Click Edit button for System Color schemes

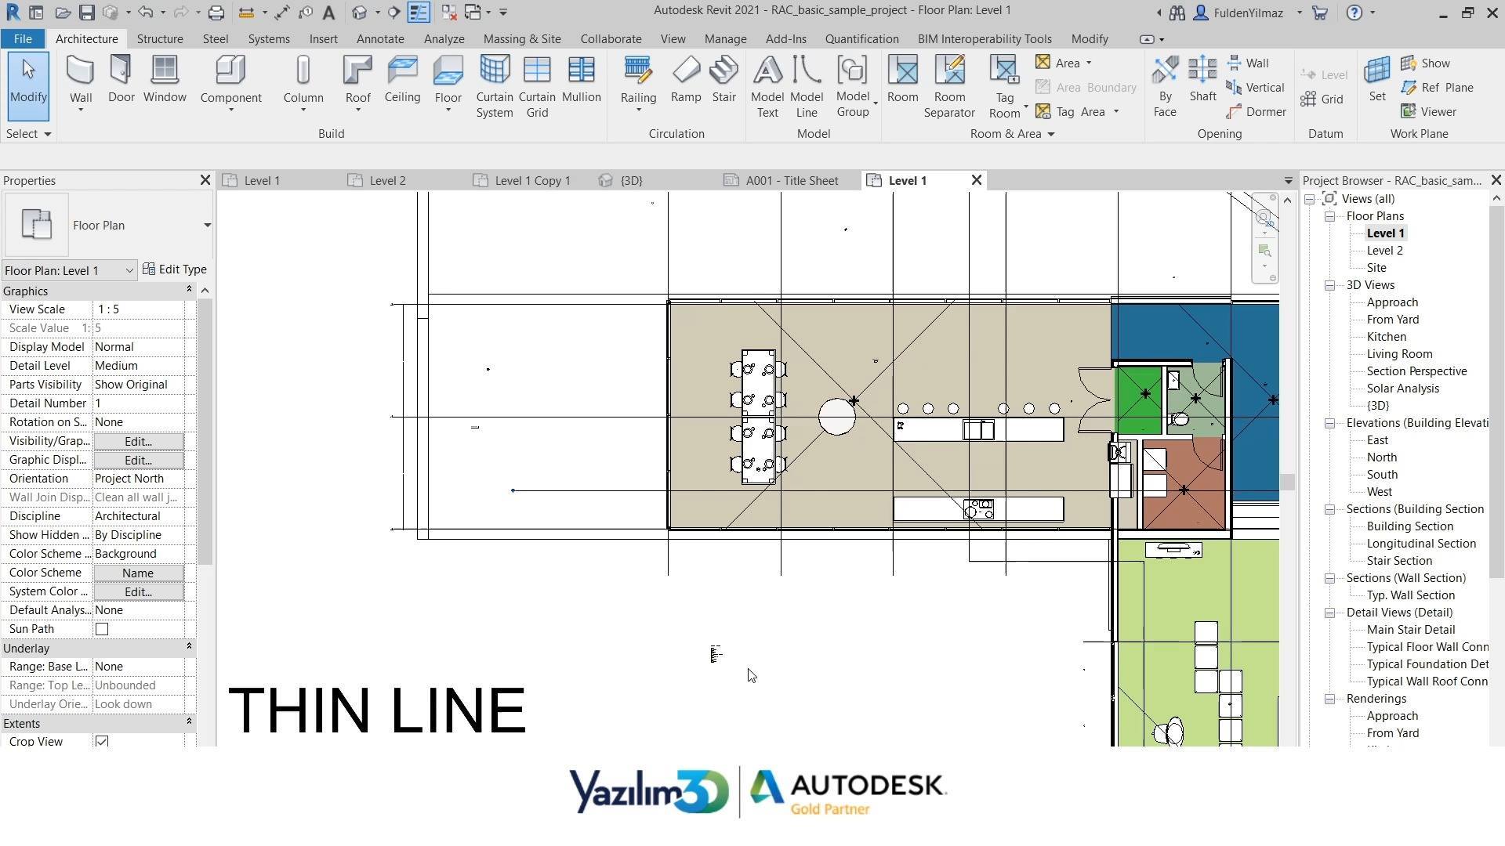(139, 591)
